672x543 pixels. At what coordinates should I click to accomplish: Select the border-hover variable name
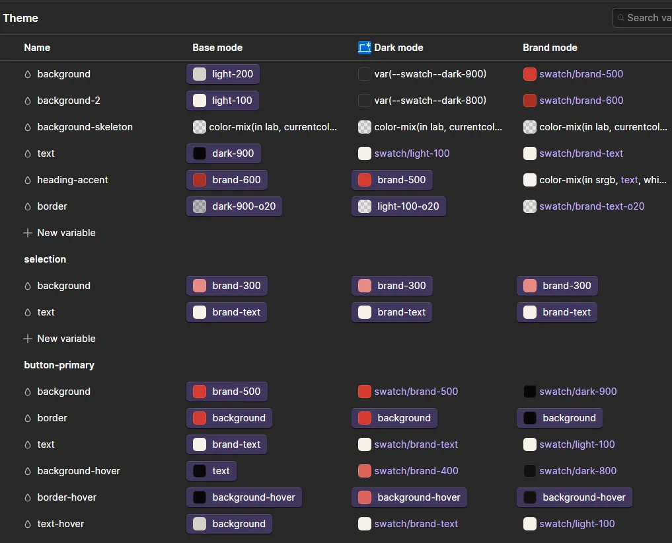[x=67, y=497]
